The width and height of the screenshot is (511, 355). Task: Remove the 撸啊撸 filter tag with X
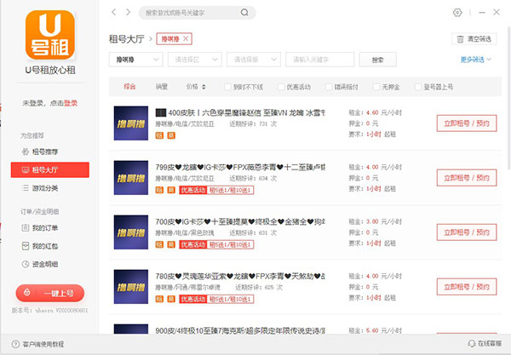pos(186,39)
